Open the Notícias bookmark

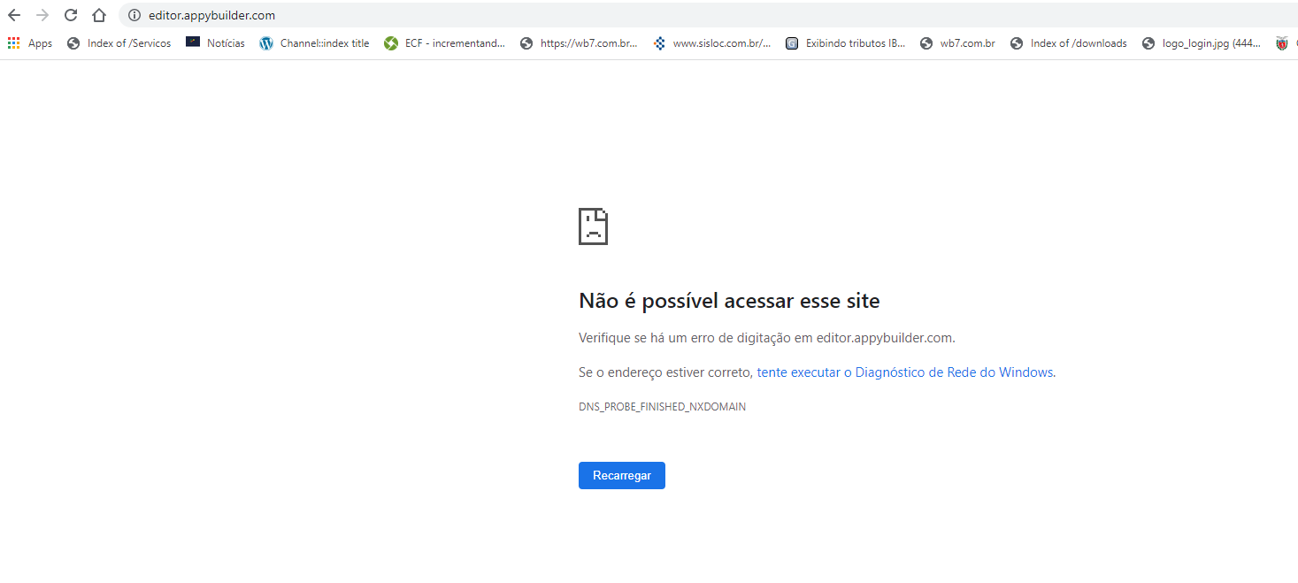216,43
